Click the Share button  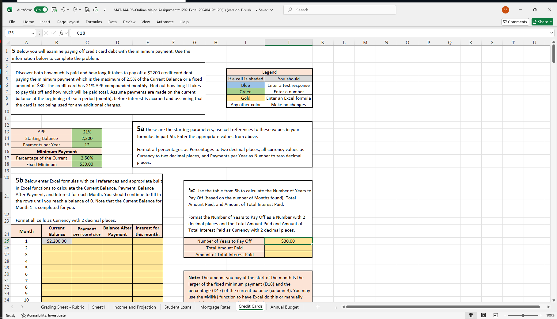[x=542, y=22]
